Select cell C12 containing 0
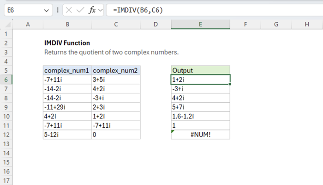Image resolution: width=323 pixels, height=185 pixels. coord(116,135)
